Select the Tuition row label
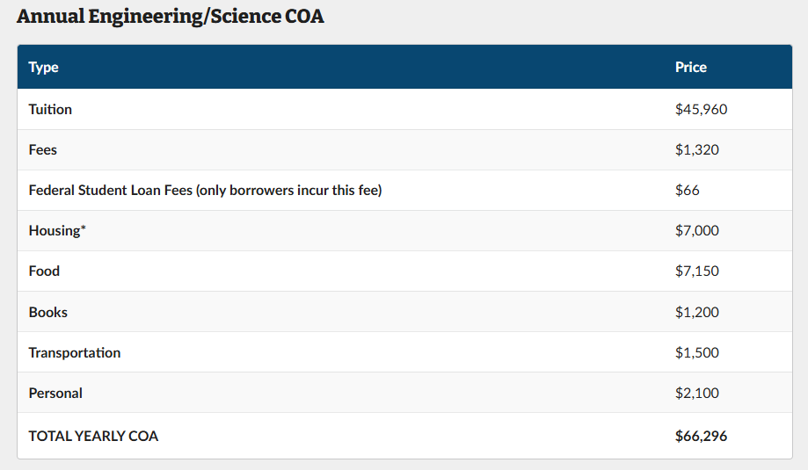This screenshot has height=470, width=808. point(50,110)
